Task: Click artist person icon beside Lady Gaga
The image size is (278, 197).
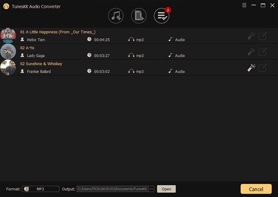Action: click(x=22, y=55)
